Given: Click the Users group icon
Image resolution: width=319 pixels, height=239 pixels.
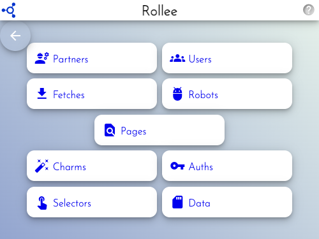Looking at the screenshot, I should [177, 59].
